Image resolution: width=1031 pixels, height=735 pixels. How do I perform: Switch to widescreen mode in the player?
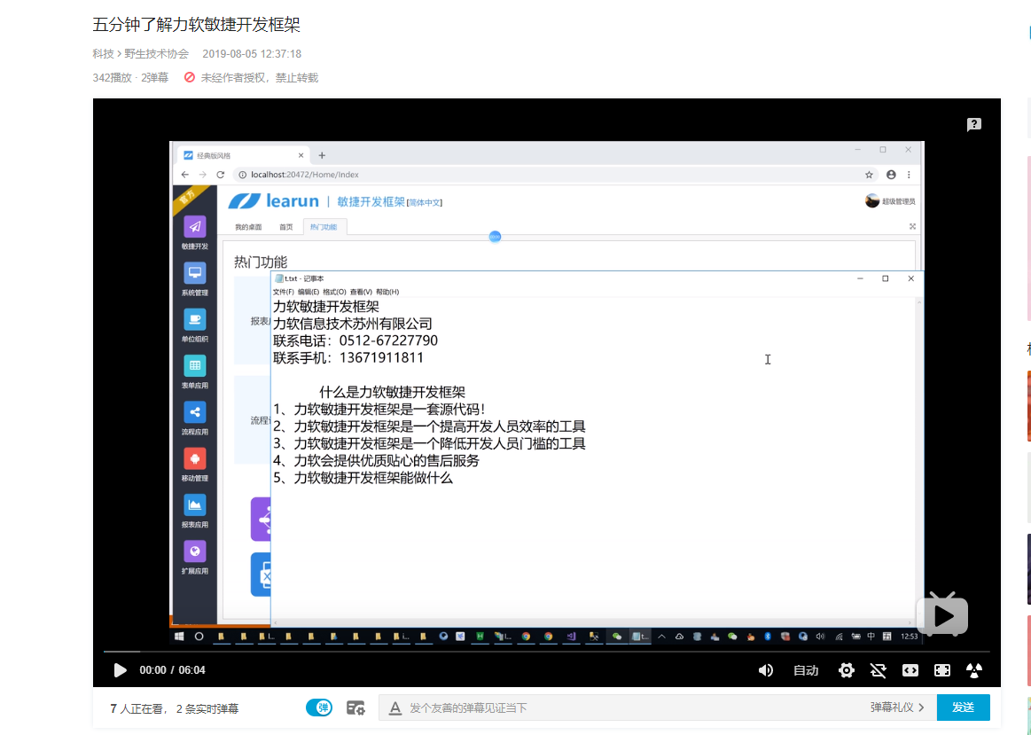[910, 670]
